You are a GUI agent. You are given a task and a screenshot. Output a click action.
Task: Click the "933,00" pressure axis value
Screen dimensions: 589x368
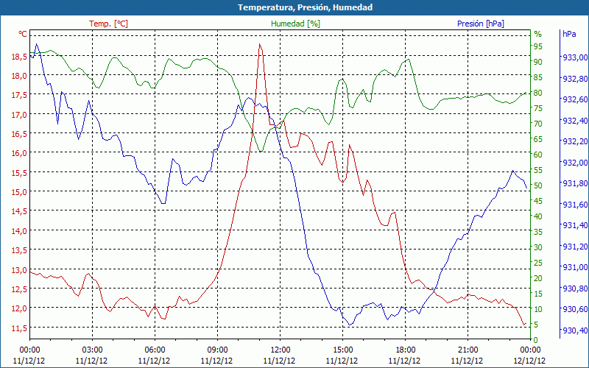pos(574,57)
